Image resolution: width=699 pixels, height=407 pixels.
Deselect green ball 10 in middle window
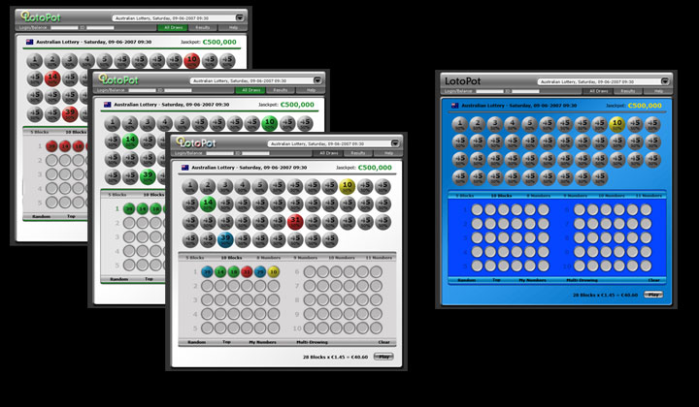point(269,123)
